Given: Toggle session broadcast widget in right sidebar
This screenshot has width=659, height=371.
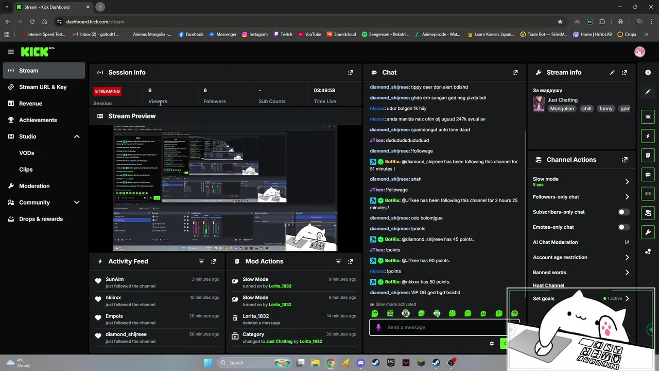Looking at the screenshot, I should (x=648, y=194).
